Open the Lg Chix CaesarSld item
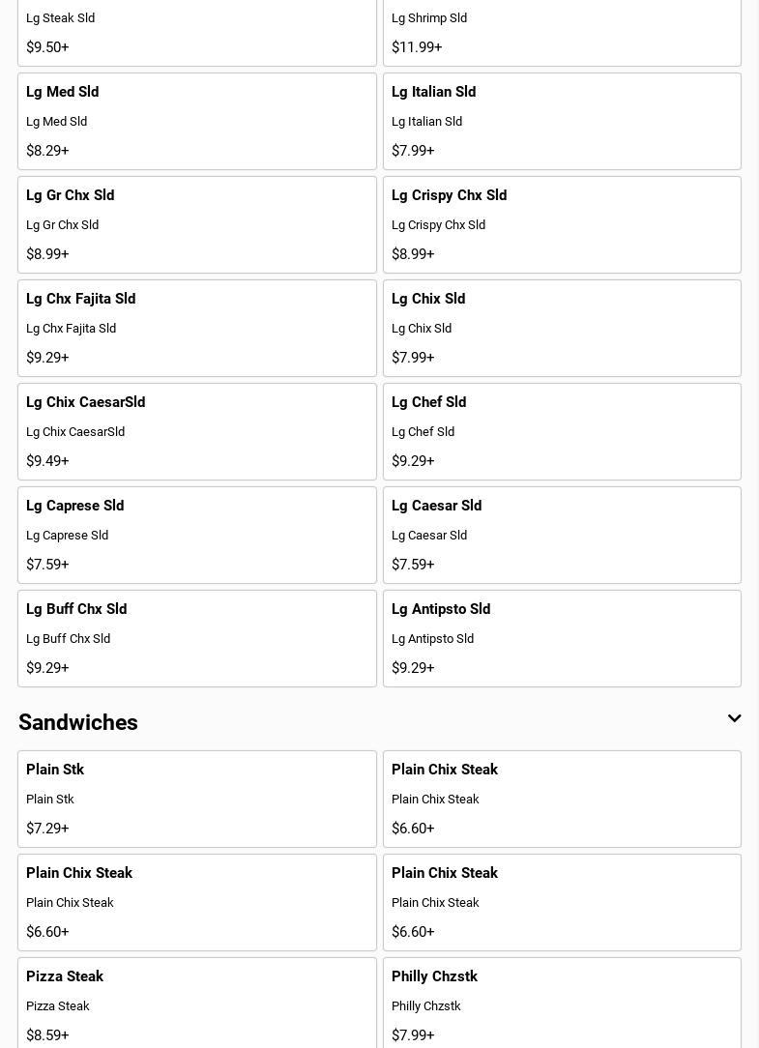This screenshot has width=759, height=1048. click(196, 431)
